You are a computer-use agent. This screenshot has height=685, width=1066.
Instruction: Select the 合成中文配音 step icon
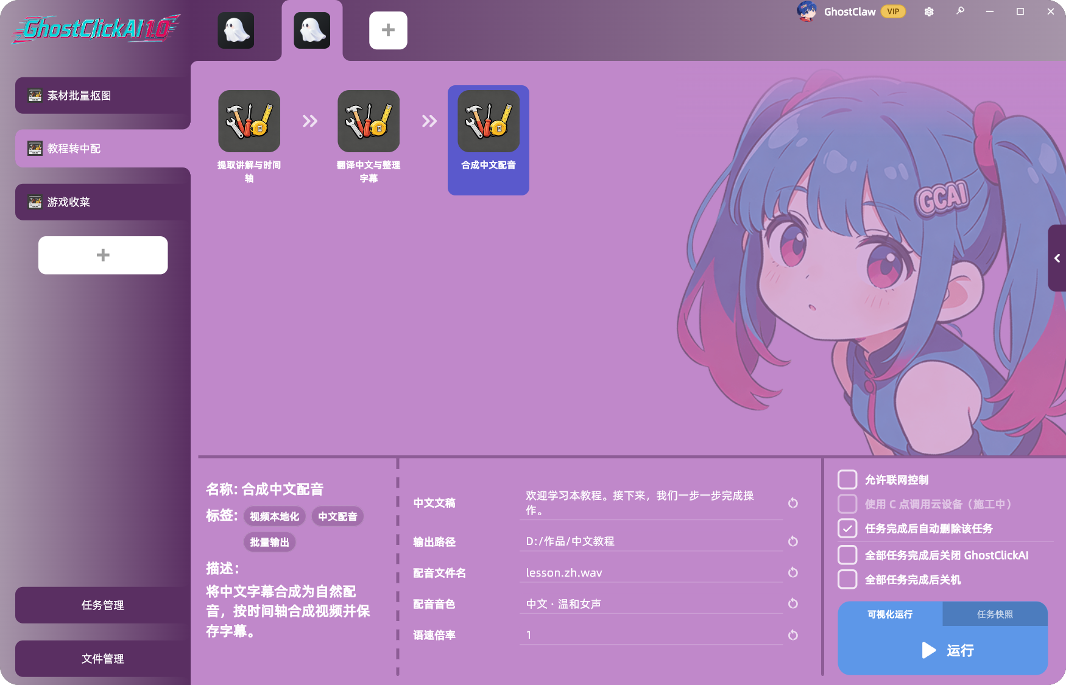[489, 121]
